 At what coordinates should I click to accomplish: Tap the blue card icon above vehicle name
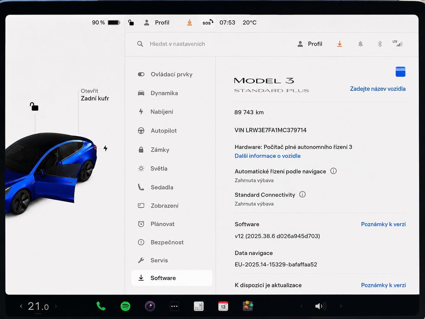pos(401,71)
